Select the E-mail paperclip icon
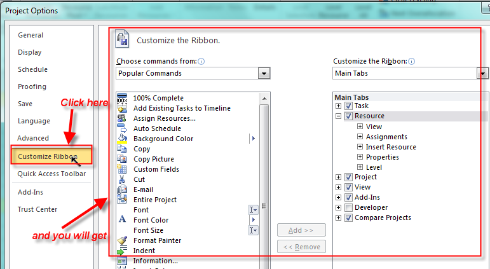This screenshot has height=269, width=490. [x=122, y=190]
